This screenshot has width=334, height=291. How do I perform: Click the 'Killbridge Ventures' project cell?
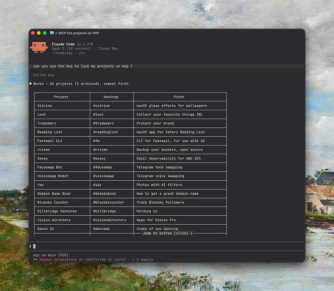pyautogui.click(x=57, y=211)
